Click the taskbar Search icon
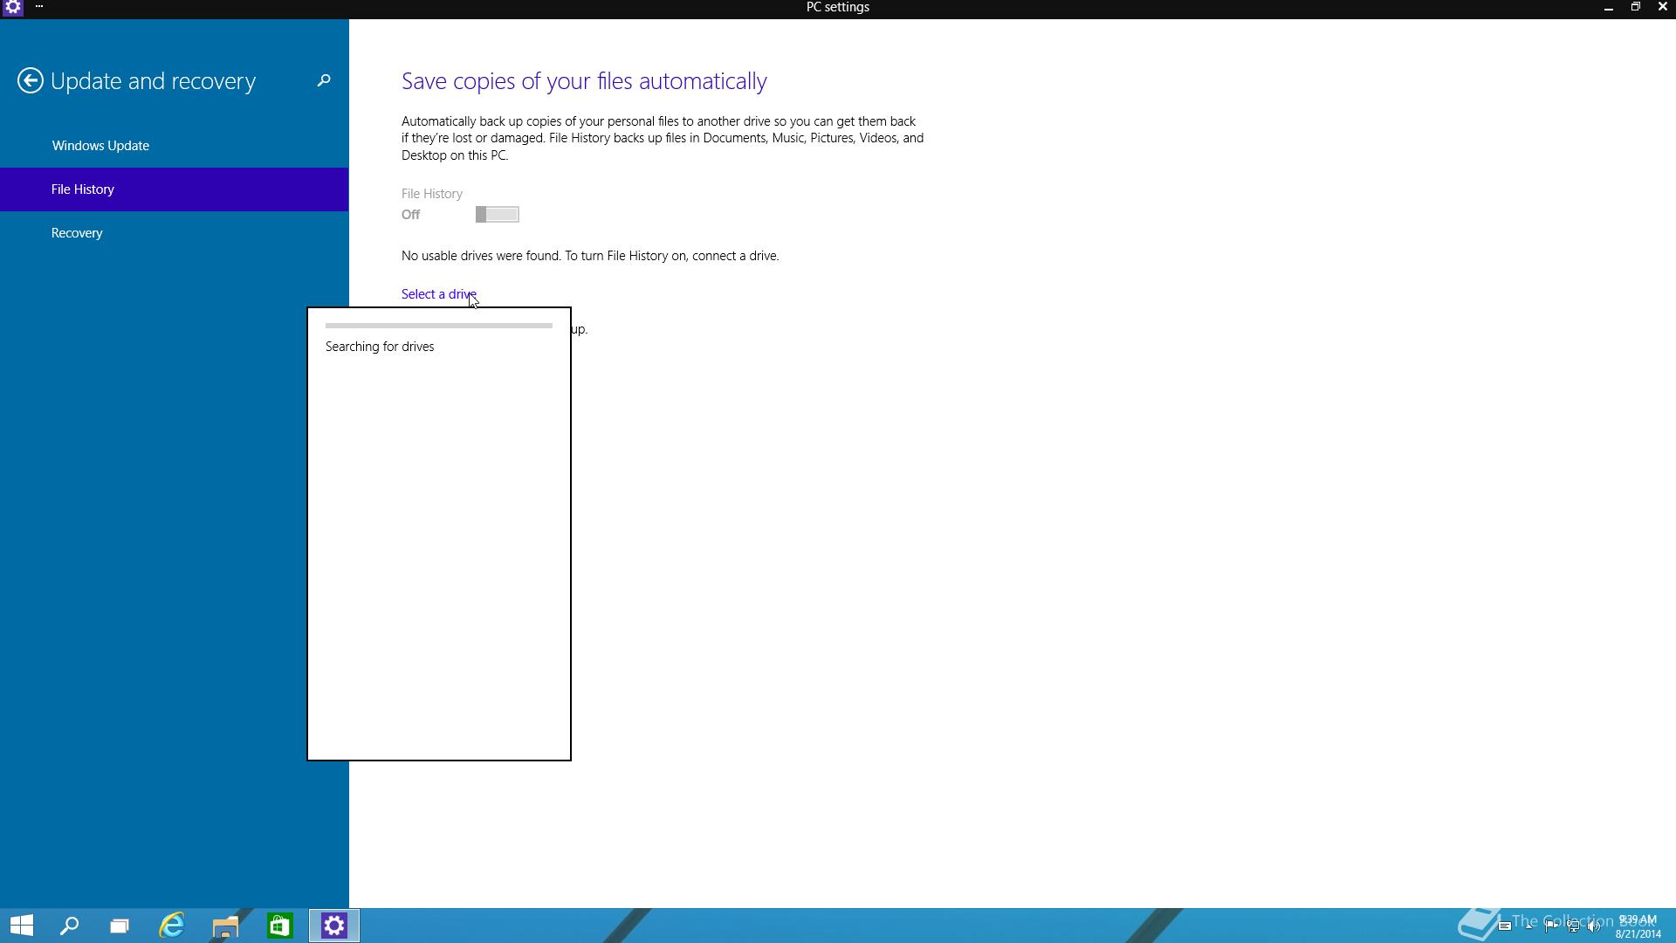Screen dimensions: 1676x943 (x=69, y=926)
